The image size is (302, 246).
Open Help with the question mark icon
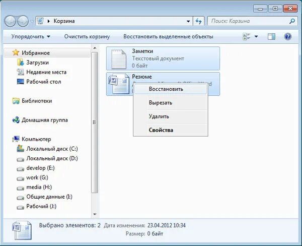288,36
